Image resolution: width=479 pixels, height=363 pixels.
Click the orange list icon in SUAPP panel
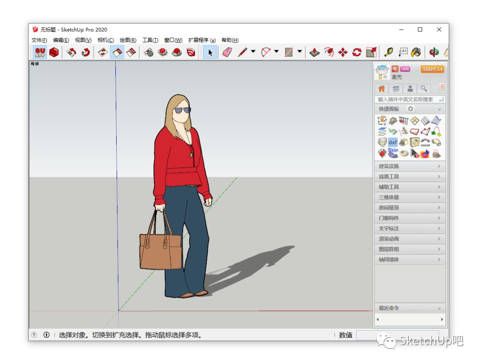tap(442, 87)
